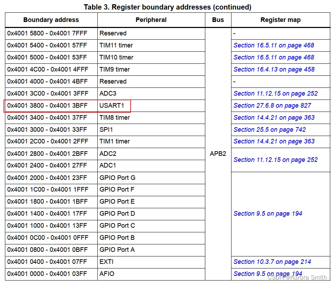Open the ADC3 row's Section 11.12.15 link

[x=275, y=94]
